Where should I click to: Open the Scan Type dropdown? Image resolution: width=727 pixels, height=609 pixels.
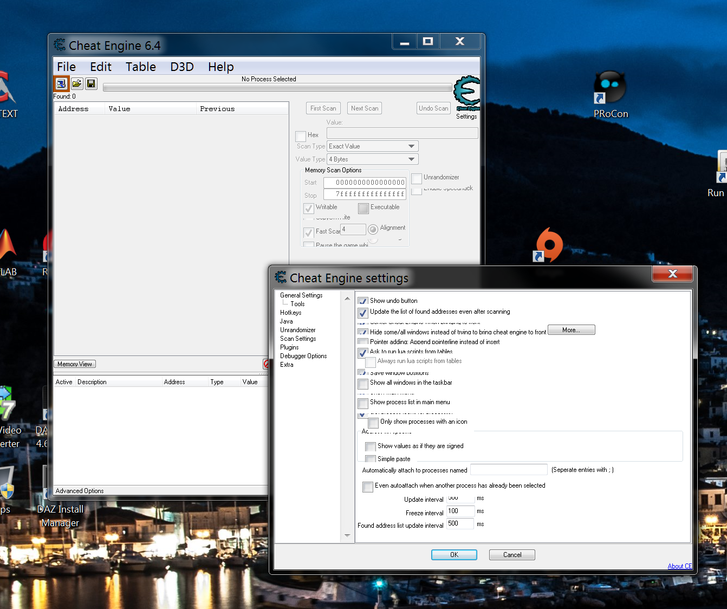point(373,146)
